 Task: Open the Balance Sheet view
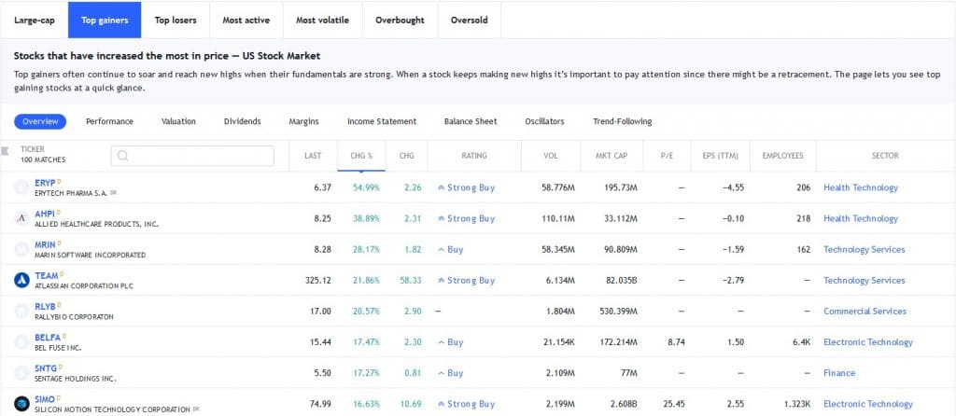[471, 121]
